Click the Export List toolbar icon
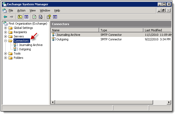177x116 pixels. pyautogui.click(x=41, y=17)
